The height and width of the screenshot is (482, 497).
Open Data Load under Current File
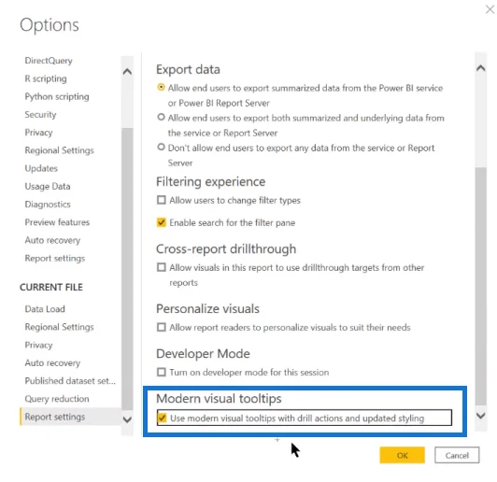click(x=45, y=309)
